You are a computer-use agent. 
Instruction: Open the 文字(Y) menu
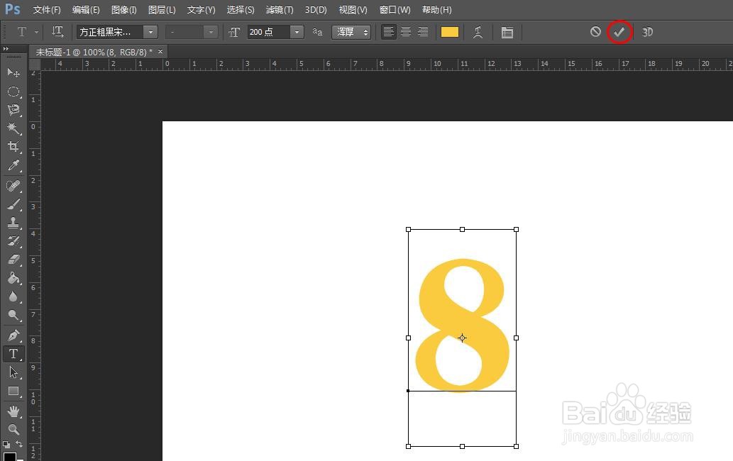(x=201, y=9)
